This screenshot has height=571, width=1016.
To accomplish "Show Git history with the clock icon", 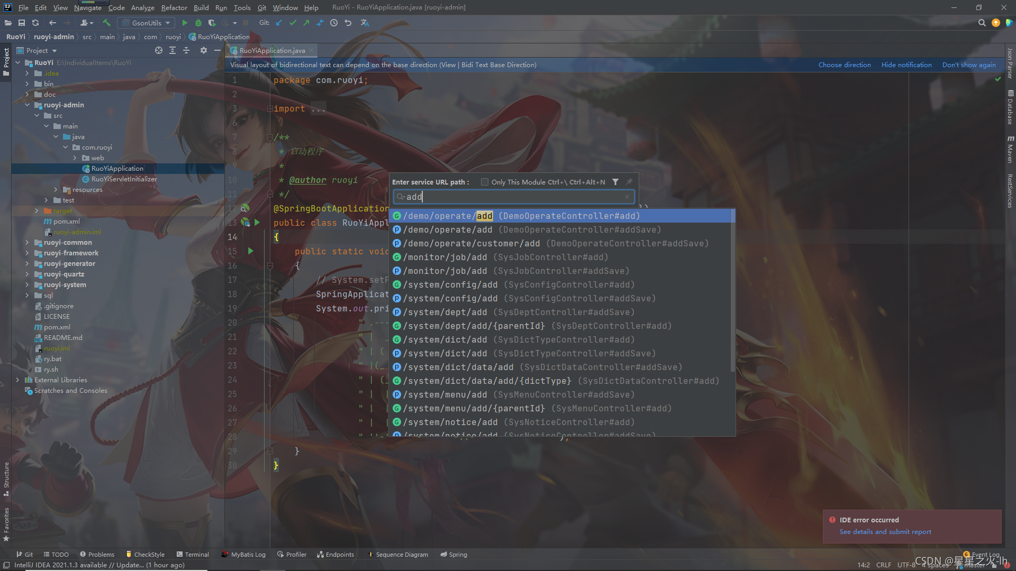I will (x=334, y=23).
